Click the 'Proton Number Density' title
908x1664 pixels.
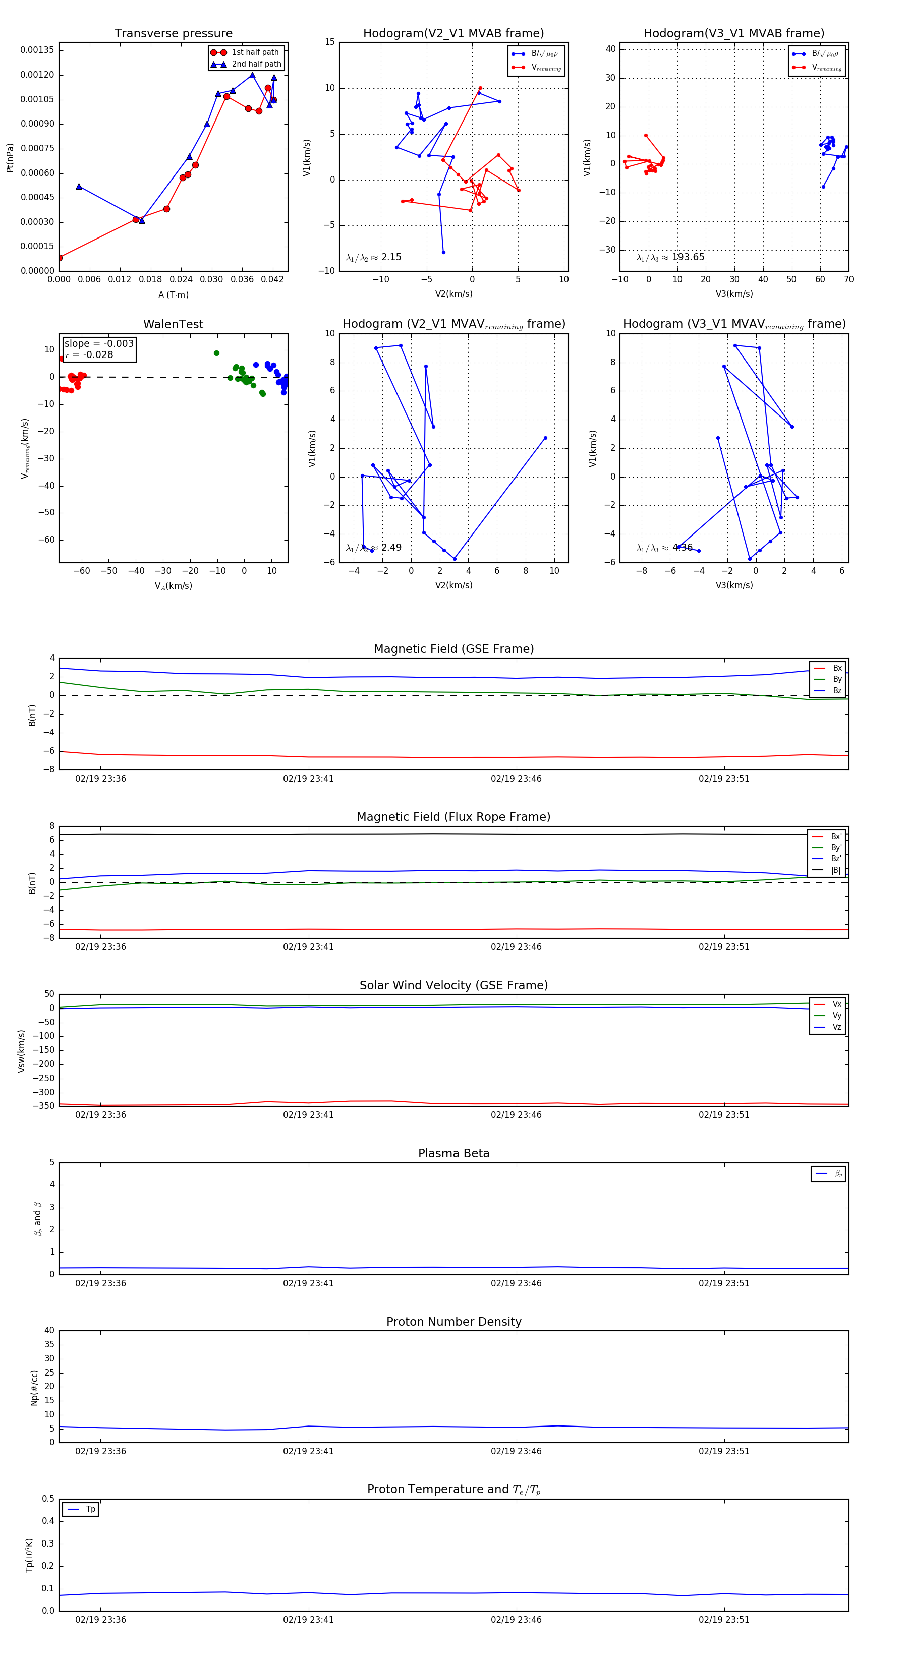pyautogui.click(x=453, y=1322)
